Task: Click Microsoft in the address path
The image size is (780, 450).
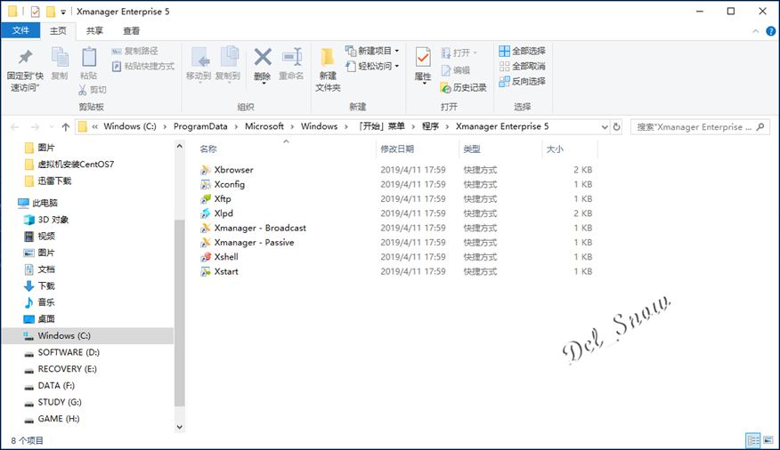Action: pyautogui.click(x=264, y=126)
